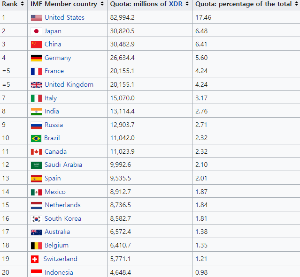
Task: Select the quota value 26,634.4
Action: pos(122,58)
